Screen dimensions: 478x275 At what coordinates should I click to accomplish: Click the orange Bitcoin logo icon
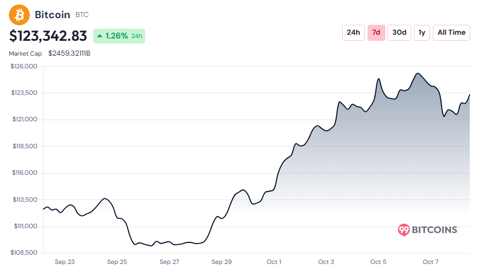pos(20,15)
